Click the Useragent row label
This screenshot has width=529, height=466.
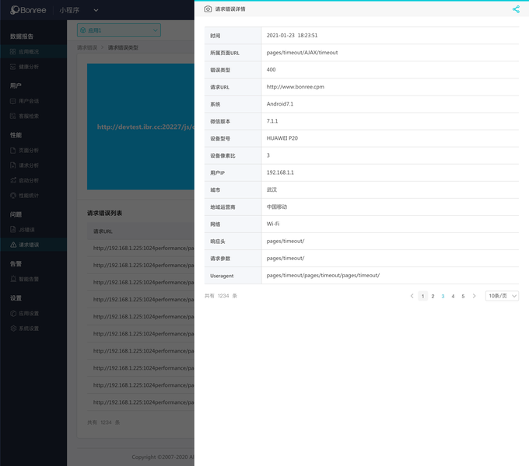coord(222,276)
